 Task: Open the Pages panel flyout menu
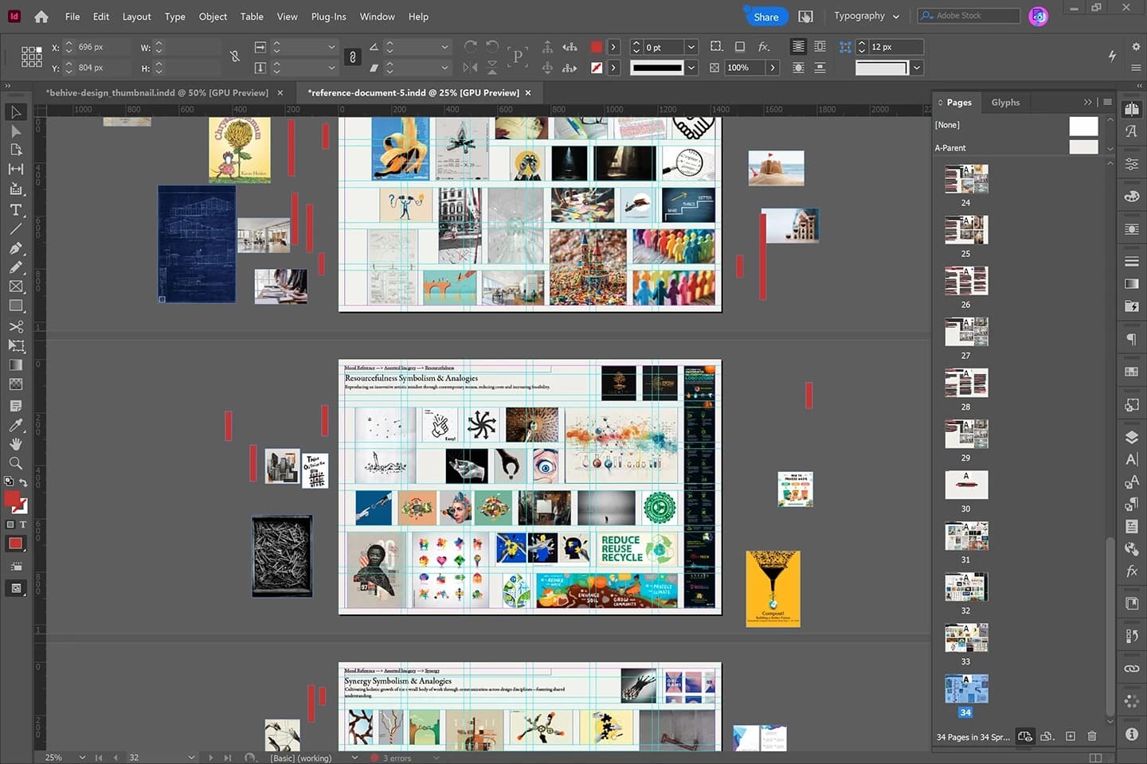pos(1107,102)
